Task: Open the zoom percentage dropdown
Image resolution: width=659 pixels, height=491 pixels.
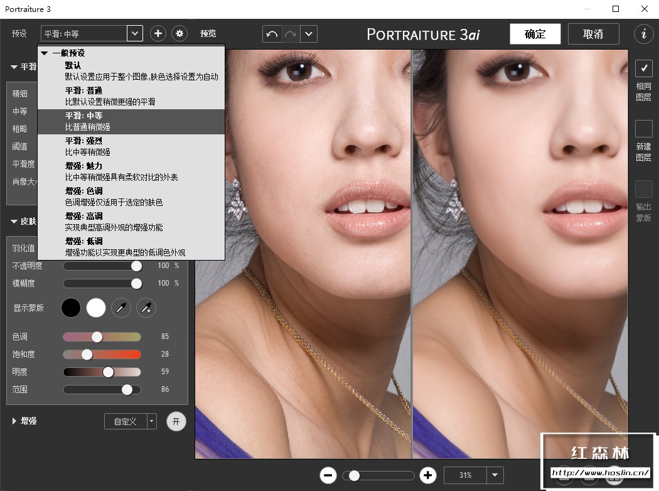Action: point(495,475)
